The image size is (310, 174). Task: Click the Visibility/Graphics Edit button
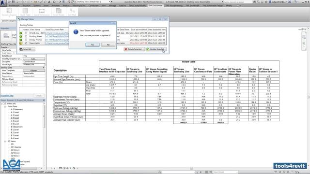pos(34,59)
